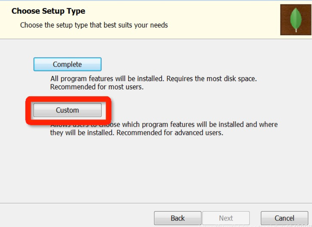312x227 pixels.
Task: Open Custom feature selection screen
Action: [67, 110]
